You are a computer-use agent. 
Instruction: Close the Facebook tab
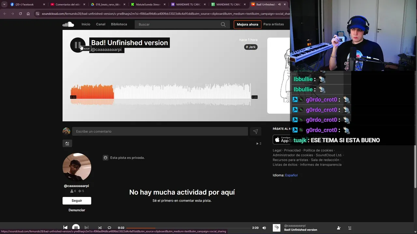click(44, 5)
